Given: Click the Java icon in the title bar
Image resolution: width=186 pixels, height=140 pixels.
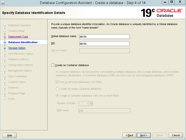Looking at the screenshot, I should tap(3, 2).
